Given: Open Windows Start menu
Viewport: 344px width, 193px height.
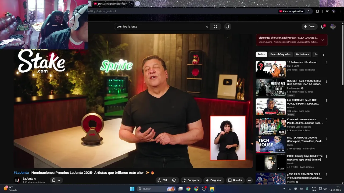Looking at the screenshot, I should tap(132, 189).
